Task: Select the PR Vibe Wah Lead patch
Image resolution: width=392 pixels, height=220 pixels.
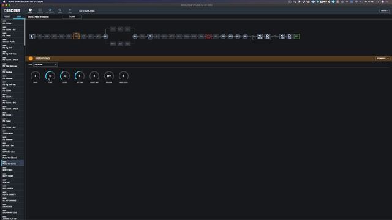Action: click(x=12, y=65)
